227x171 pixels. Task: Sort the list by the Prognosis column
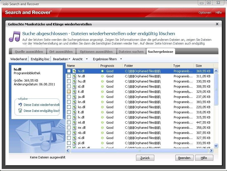111,66
